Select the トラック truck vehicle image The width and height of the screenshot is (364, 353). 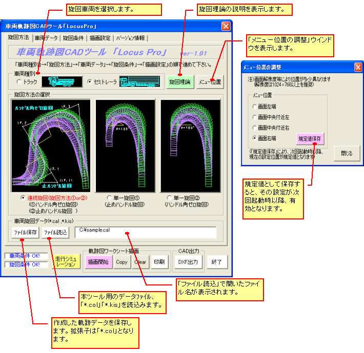point(62,81)
